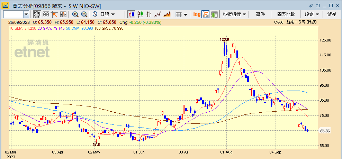Select the hand pan tool
The height and width of the screenshot is (159, 342).
pyautogui.click(x=37, y=14)
